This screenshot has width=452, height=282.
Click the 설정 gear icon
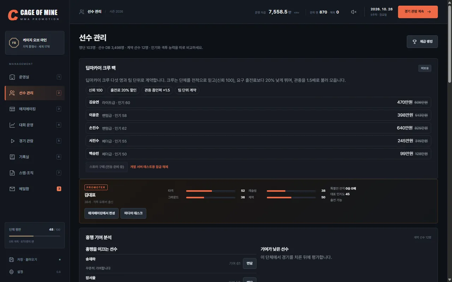pos(11,272)
